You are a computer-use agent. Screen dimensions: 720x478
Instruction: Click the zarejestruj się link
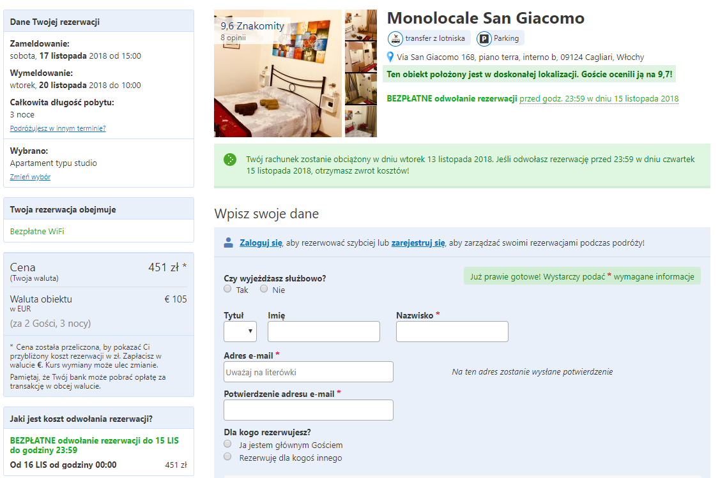pyautogui.click(x=418, y=243)
